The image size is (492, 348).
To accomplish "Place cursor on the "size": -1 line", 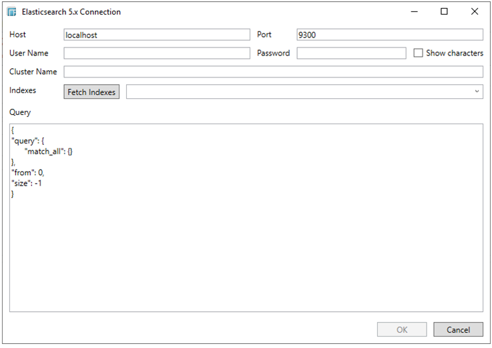I will coord(27,183).
